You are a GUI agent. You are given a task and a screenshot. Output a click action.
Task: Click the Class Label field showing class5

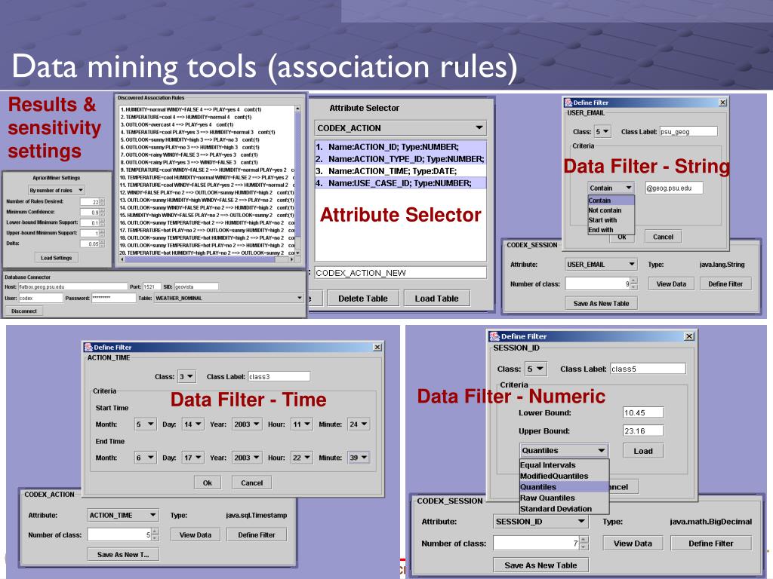(x=648, y=369)
